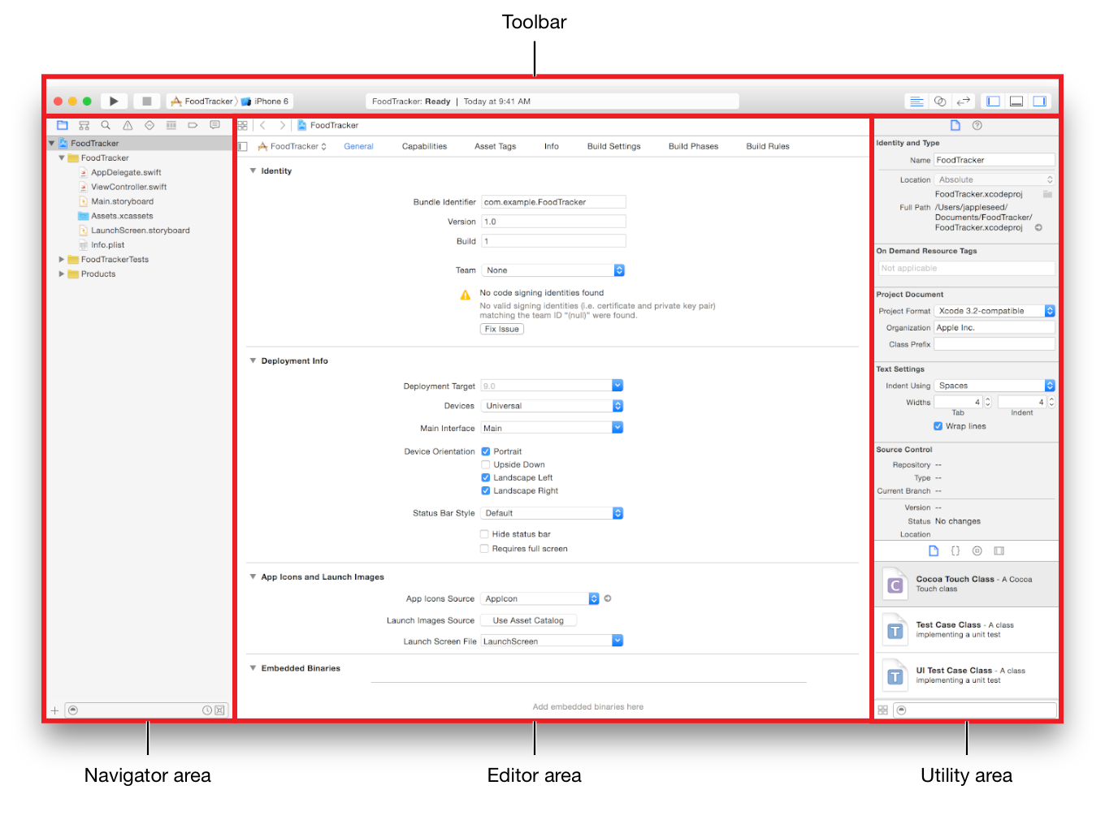Open the Symbol navigator icon
Screen dimensions: 1105x820
click(84, 125)
